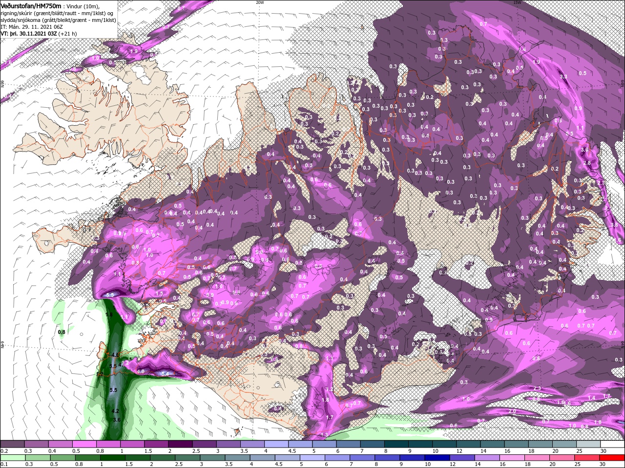The width and height of the screenshot is (625, 468).
Task: Select the 2 forest green swatch in lower legend row
Action: (x=163, y=458)
